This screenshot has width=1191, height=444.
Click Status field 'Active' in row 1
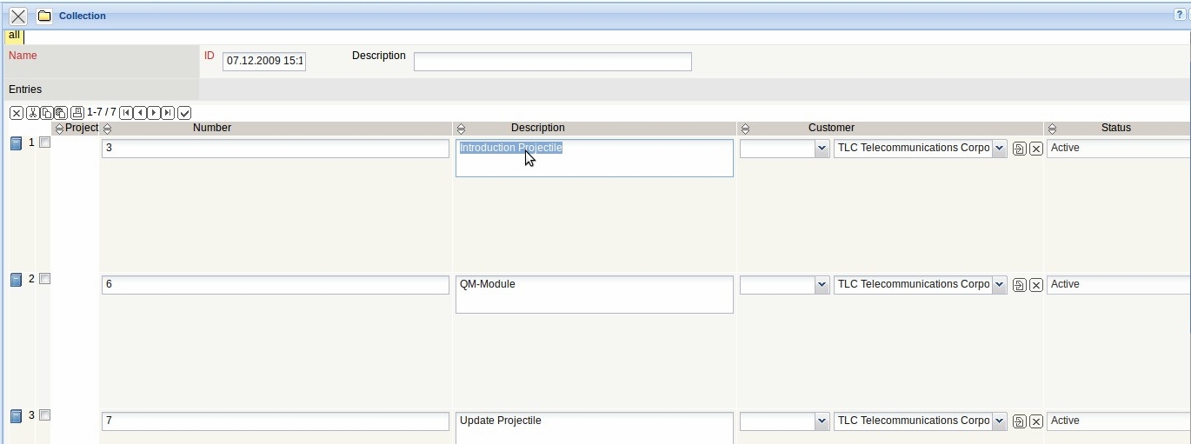coord(1119,149)
